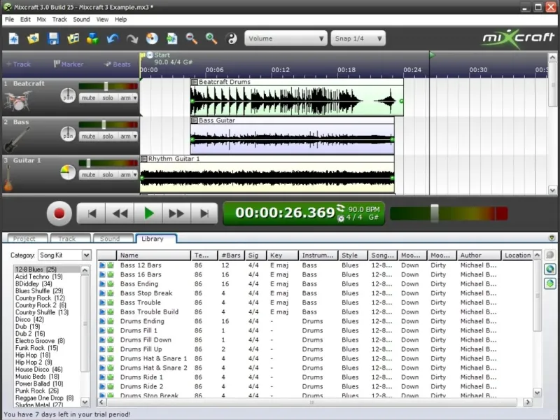
Task: Open the Volume dropdown in toolbar
Action: click(x=286, y=38)
